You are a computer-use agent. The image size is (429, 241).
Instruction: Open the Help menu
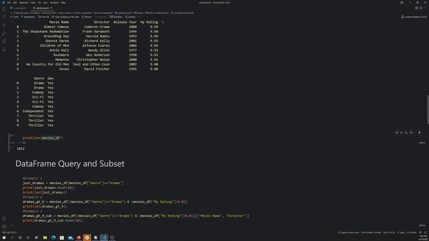click(x=63, y=3)
